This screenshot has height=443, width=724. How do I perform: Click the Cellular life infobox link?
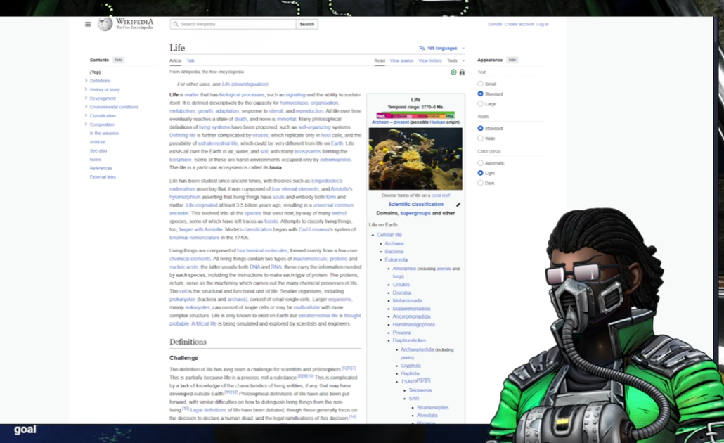pyautogui.click(x=389, y=235)
